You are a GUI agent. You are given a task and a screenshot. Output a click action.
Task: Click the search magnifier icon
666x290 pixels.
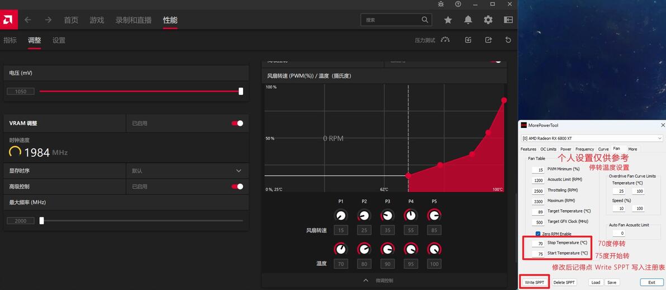[425, 20]
